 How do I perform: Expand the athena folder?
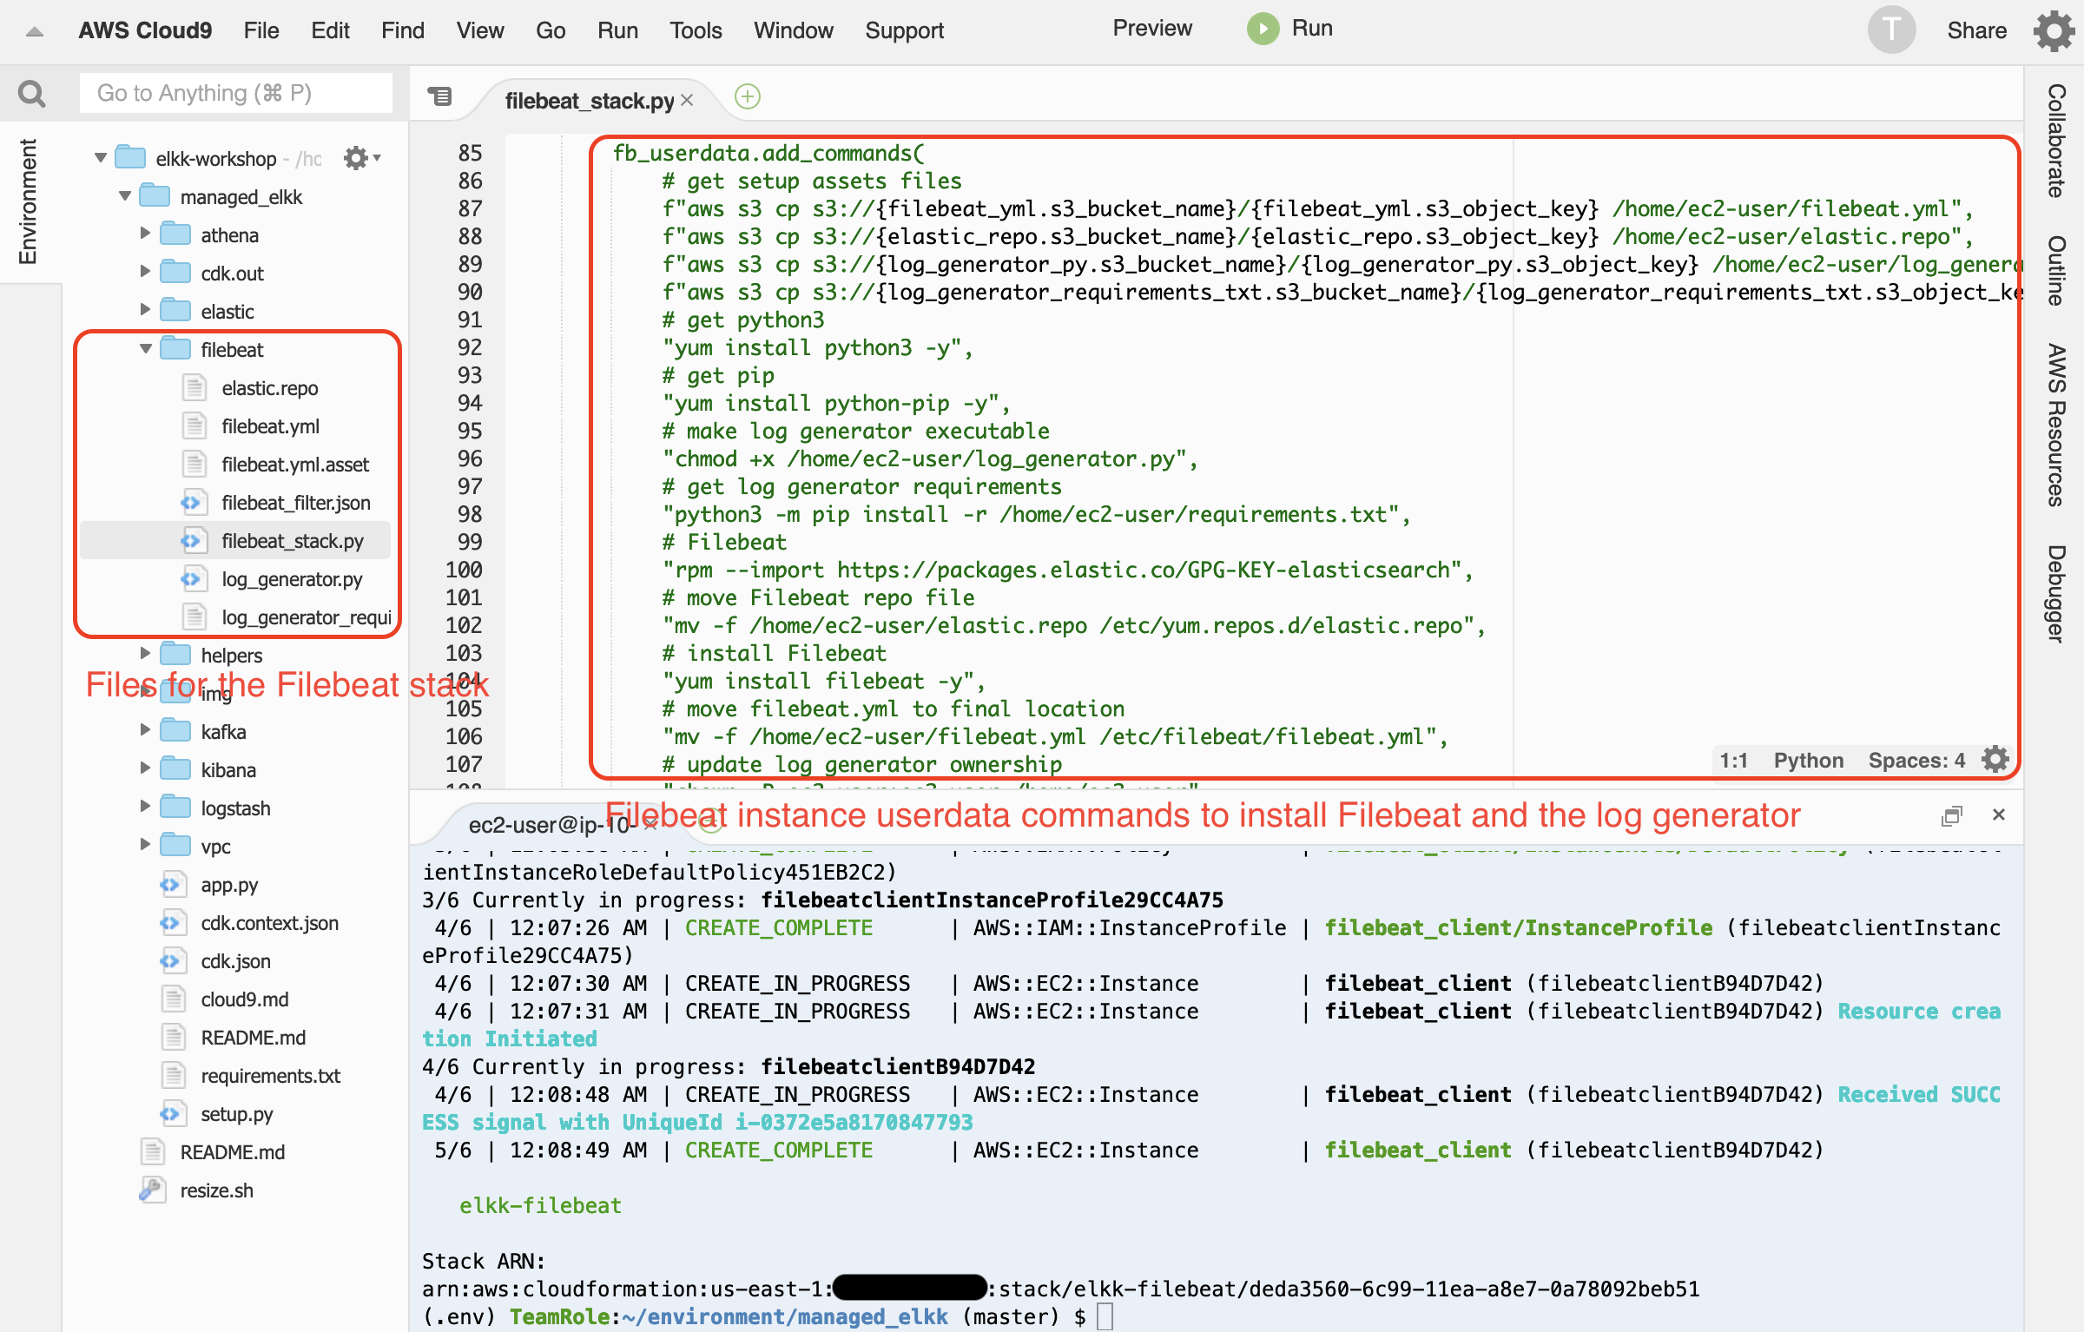(x=145, y=234)
